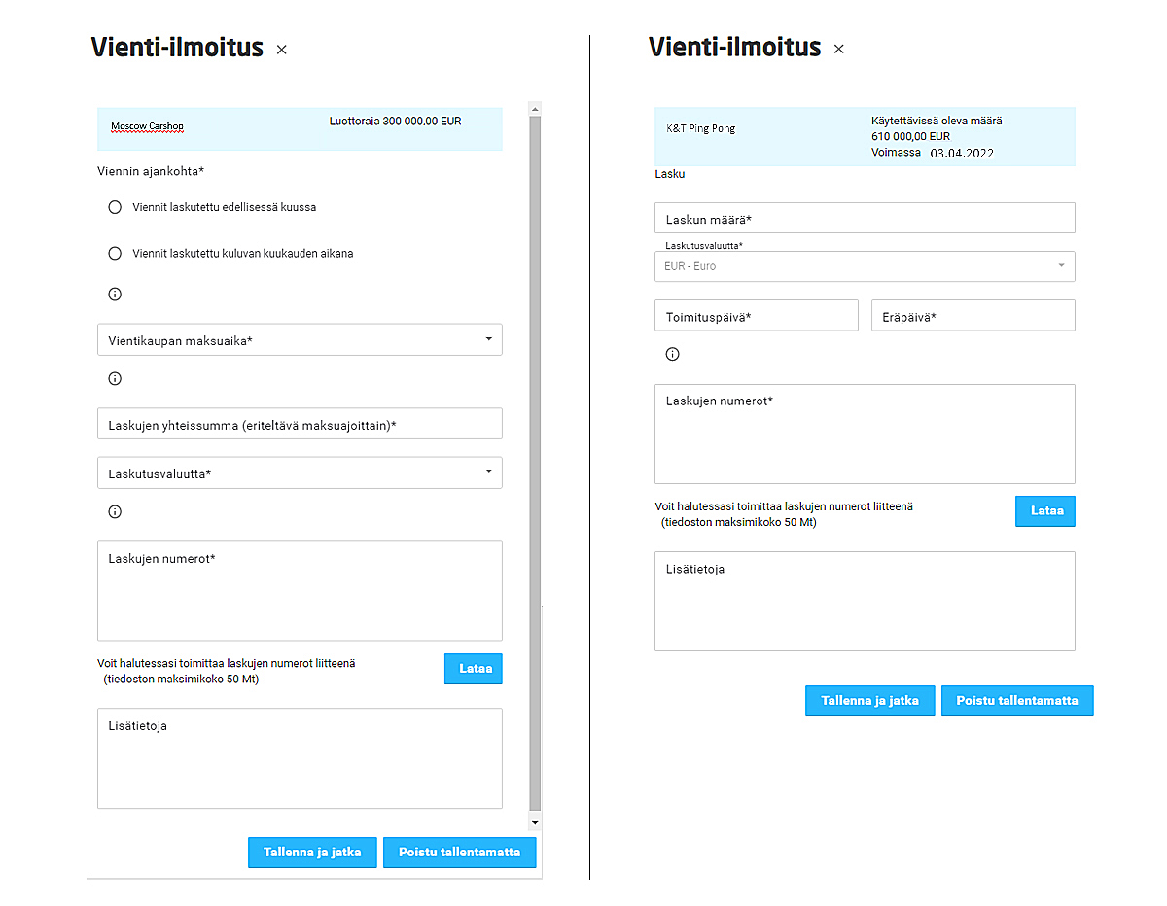Click info icon under Moscow Carshop's Laskutusvaluutta dropdown
Viewport: 1167px width, 906px height.
[115, 512]
